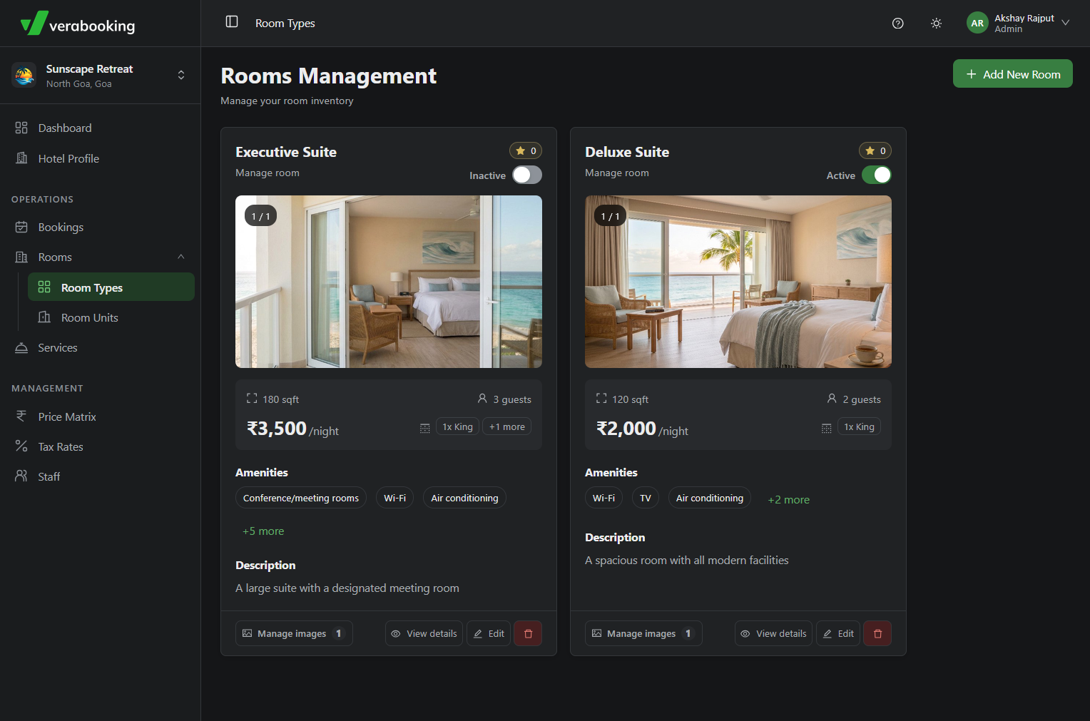Edit the Deluxe Suite room
The image size is (1090, 721).
point(838,633)
